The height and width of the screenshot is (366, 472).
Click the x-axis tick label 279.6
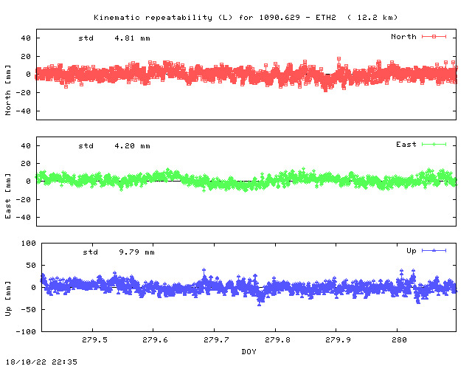[155, 339]
